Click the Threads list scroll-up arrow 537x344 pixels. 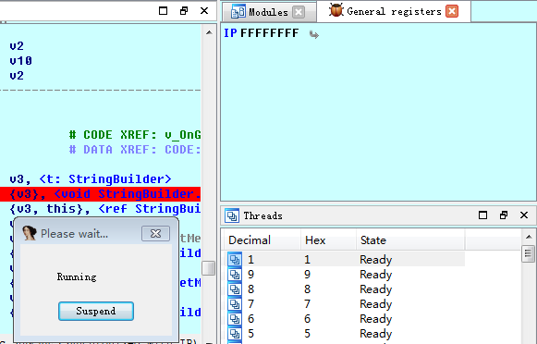click(x=529, y=237)
